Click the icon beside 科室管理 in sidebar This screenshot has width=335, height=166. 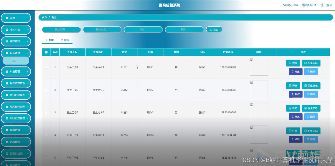(7, 72)
